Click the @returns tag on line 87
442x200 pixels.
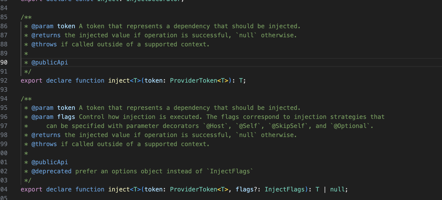(46, 35)
